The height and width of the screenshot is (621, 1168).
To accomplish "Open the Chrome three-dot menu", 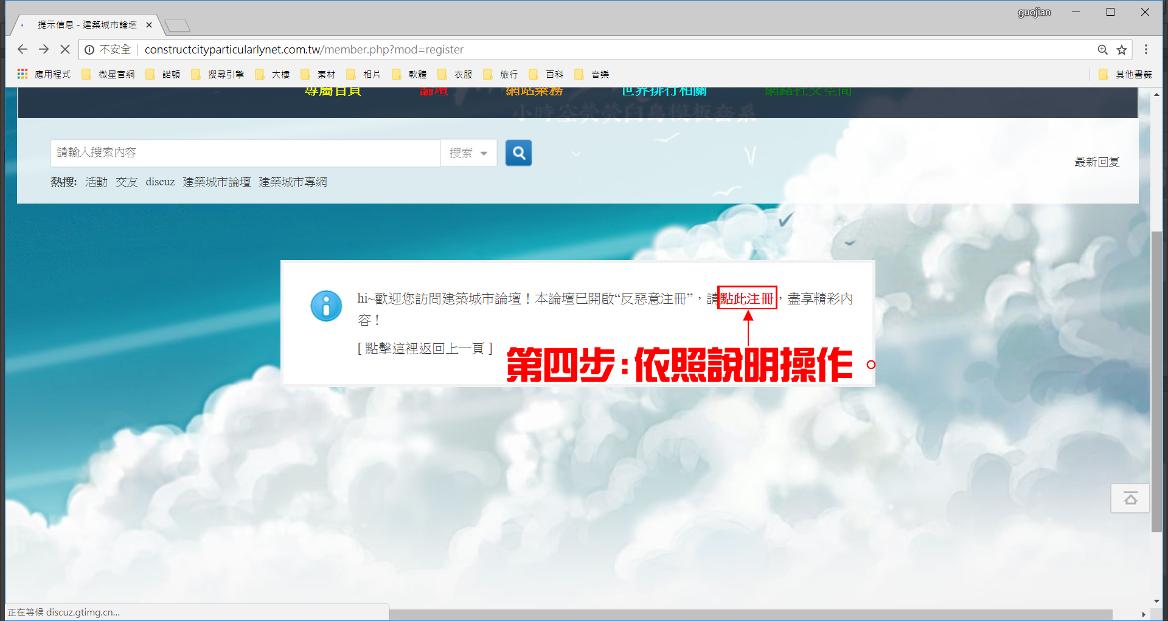I will pyautogui.click(x=1146, y=49).
